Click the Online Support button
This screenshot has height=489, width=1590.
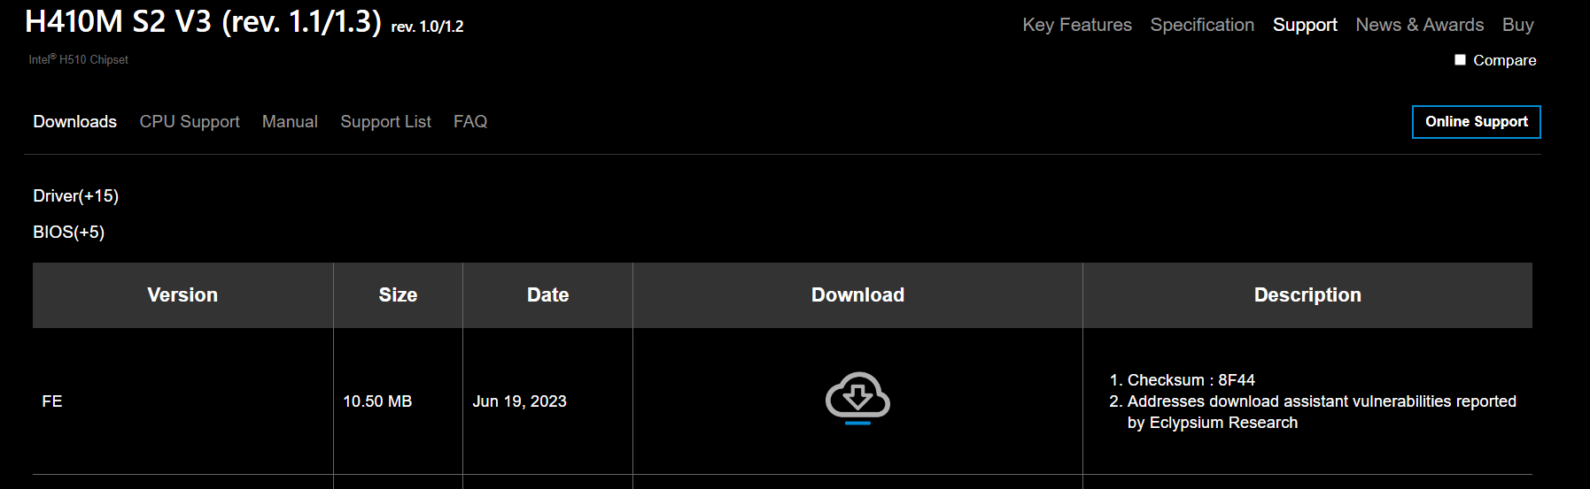click(1477, 122)
